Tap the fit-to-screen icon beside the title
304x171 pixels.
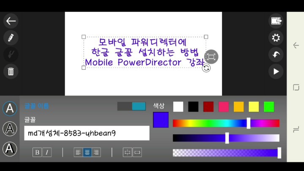pyautogui.click(x=211, y=57)
